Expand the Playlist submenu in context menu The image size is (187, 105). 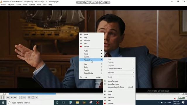pyautogui.click(x=91, y=70)
